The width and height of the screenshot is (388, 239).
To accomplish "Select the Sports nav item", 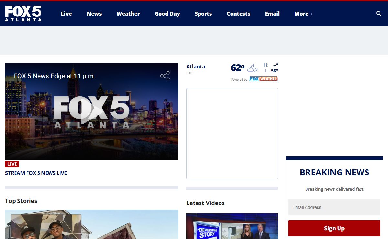I will (203, 14).
